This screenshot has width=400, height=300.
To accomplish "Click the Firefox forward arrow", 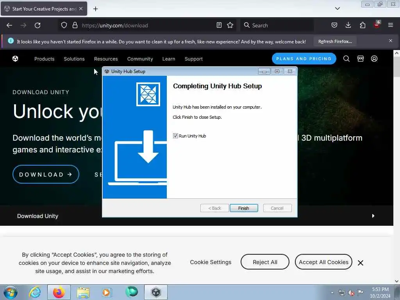I will click(23, 25).
